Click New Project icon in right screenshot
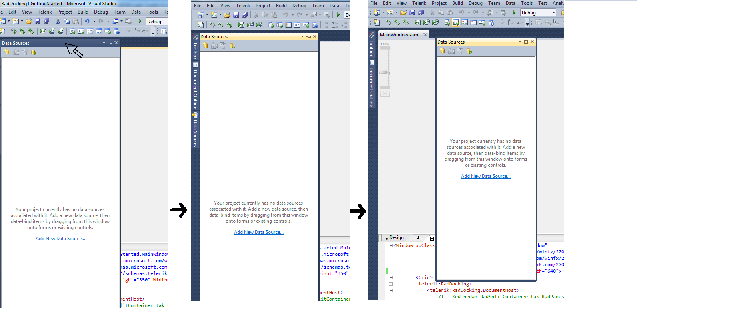 [377, 12]
